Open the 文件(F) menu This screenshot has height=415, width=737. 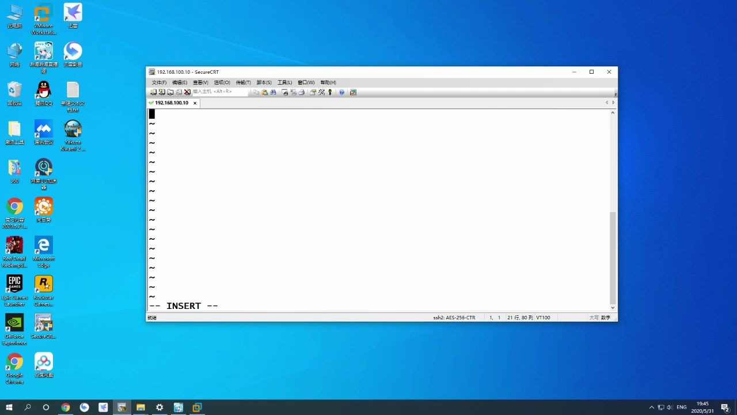(x=159, y=82)
